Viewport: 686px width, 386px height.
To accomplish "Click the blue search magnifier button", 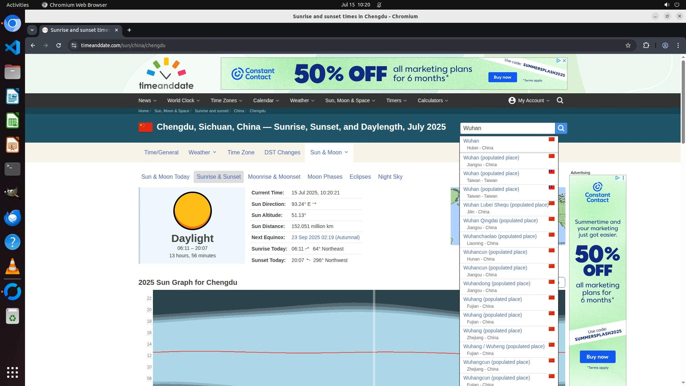I will point(561,128).
